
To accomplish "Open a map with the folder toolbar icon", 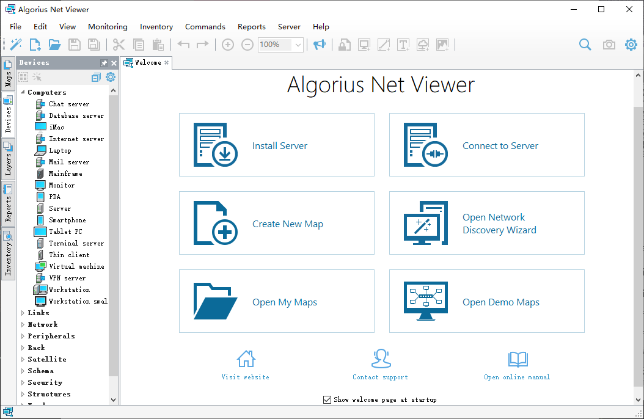I will (x=54, y=45).
